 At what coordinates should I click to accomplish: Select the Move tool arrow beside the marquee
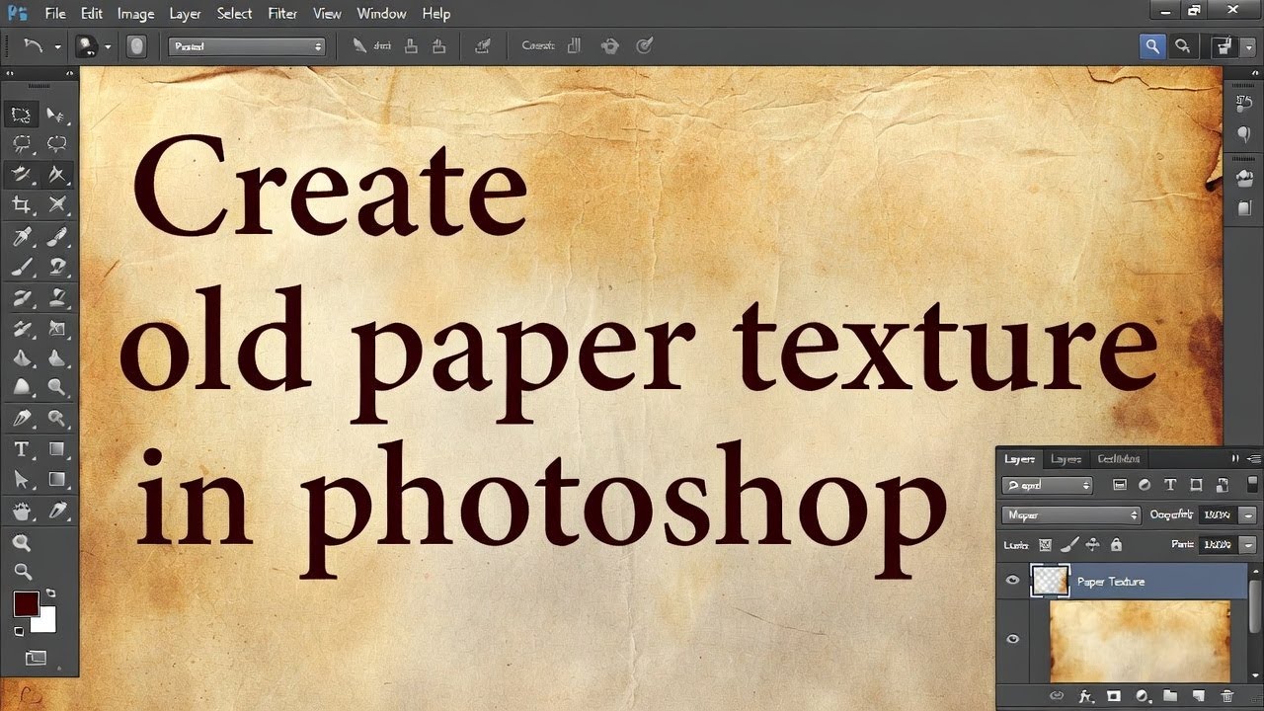[57, 115]
